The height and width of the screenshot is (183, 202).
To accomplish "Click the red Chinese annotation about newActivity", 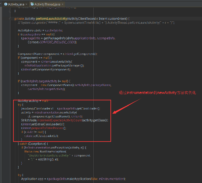I will pyautogui.click(x=157, y=92).
